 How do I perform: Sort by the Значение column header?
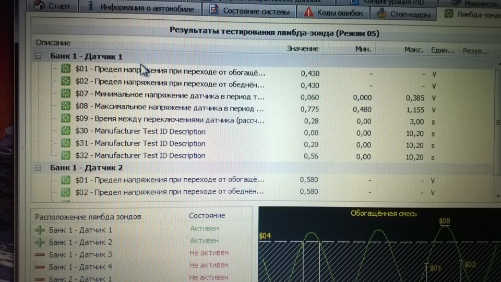pyautogui.click(x=302, y=48)
